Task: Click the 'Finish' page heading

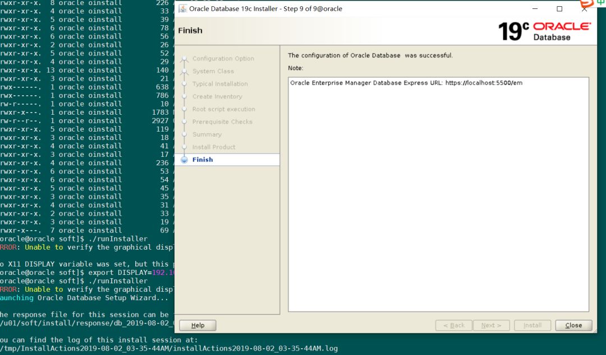Action: click(190, 30)
